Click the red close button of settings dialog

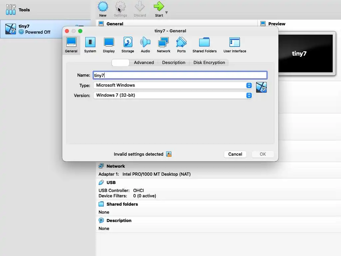(67, 31)
